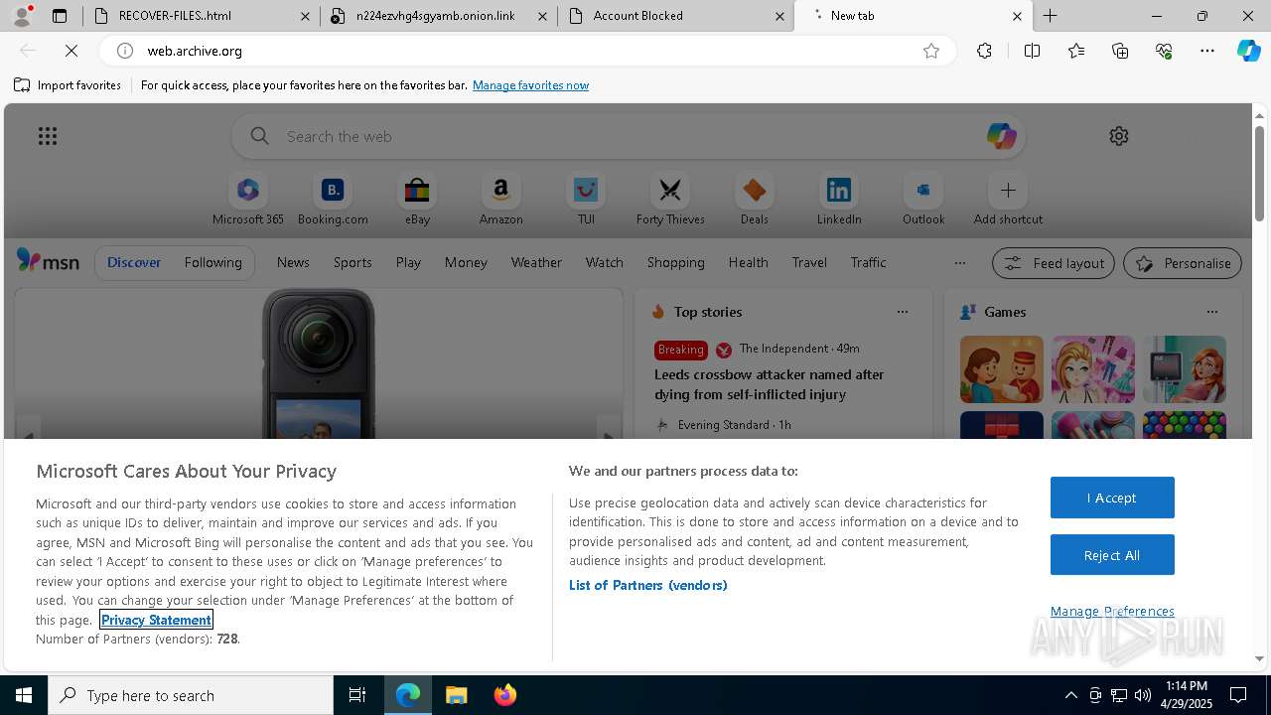
Task: Open Microsoft 365 shortcut
Action: pyautogui.click(x=248, y=200)
